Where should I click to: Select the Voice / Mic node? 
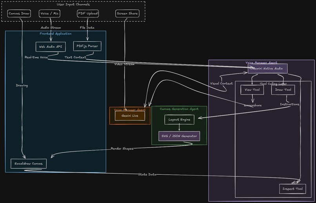(x=49, y=13)
